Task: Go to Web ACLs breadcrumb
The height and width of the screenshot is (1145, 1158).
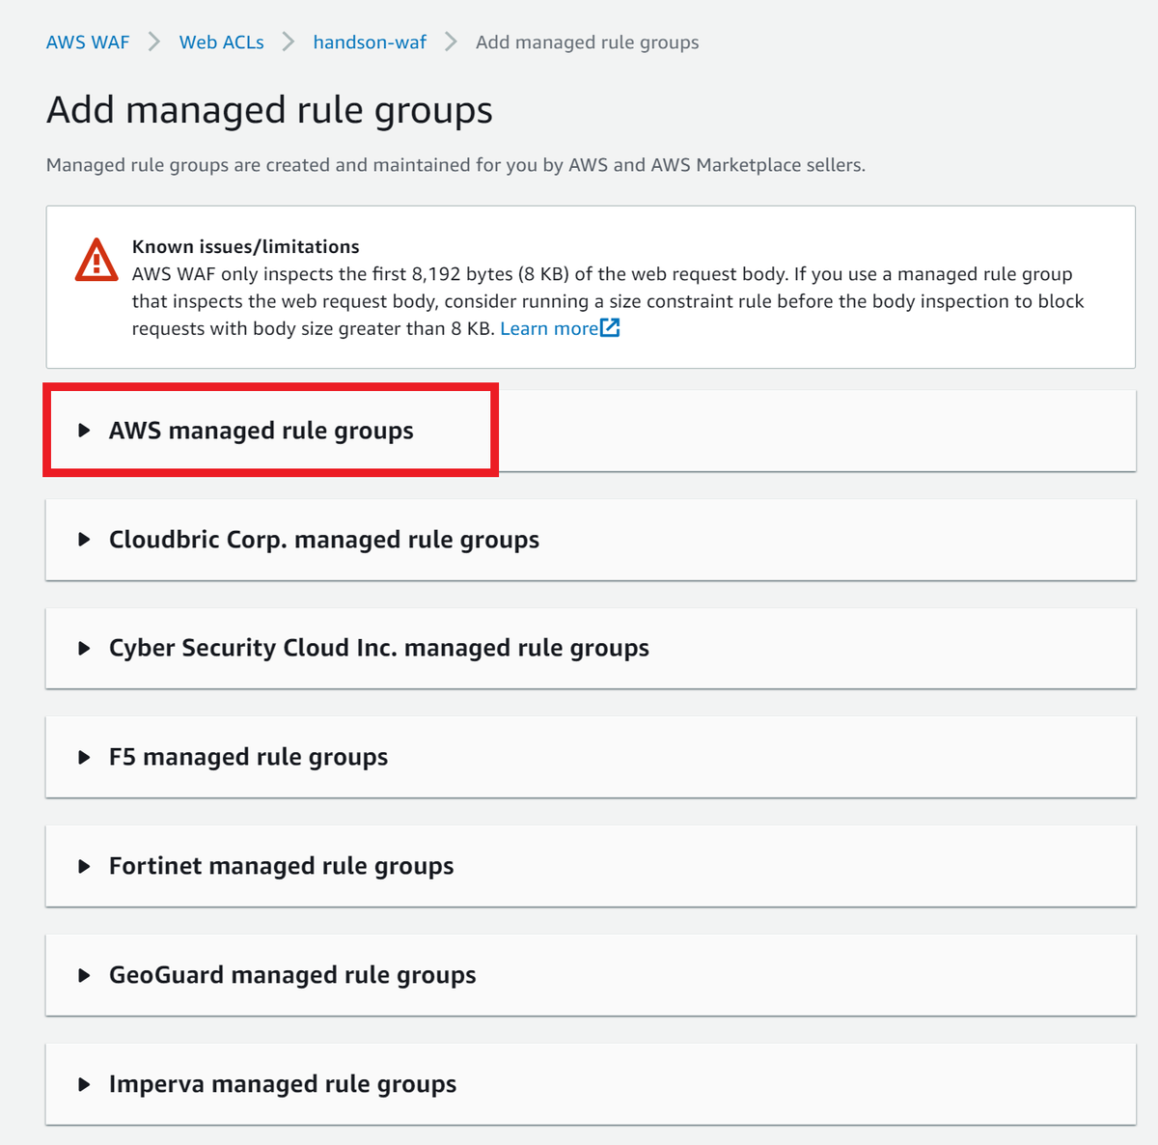Action: 221,42
